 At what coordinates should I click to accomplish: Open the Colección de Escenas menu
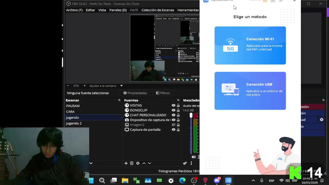[x=158, y=10]
